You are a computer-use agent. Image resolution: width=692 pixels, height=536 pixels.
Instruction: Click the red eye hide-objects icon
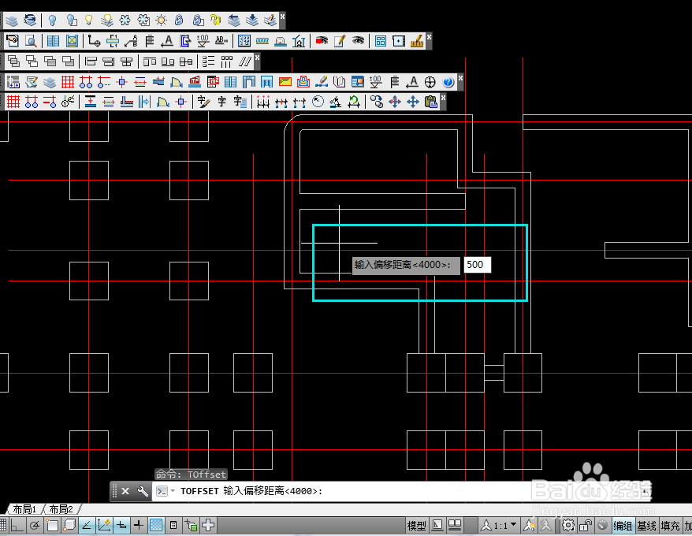[322, 41]
